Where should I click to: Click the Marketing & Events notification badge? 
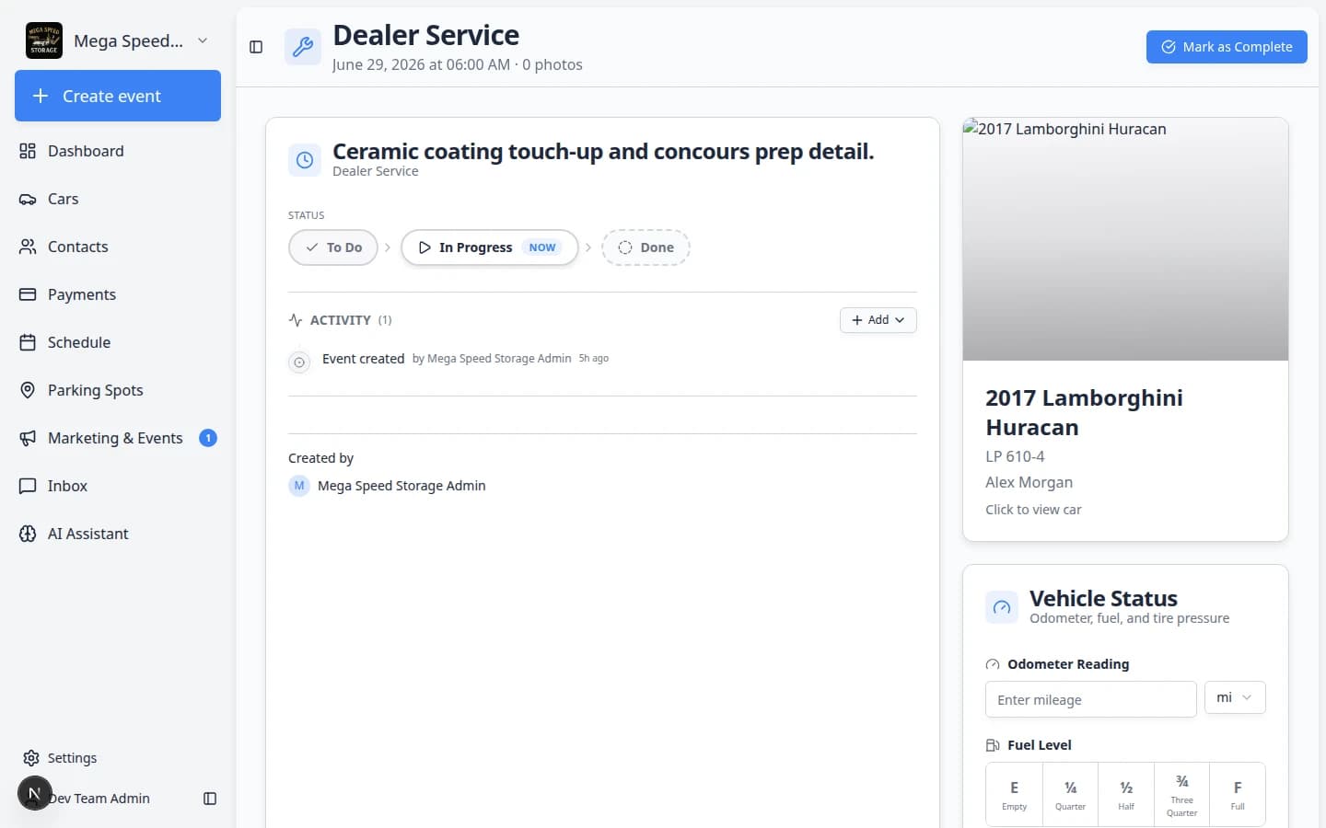click(x=208, y=438)
